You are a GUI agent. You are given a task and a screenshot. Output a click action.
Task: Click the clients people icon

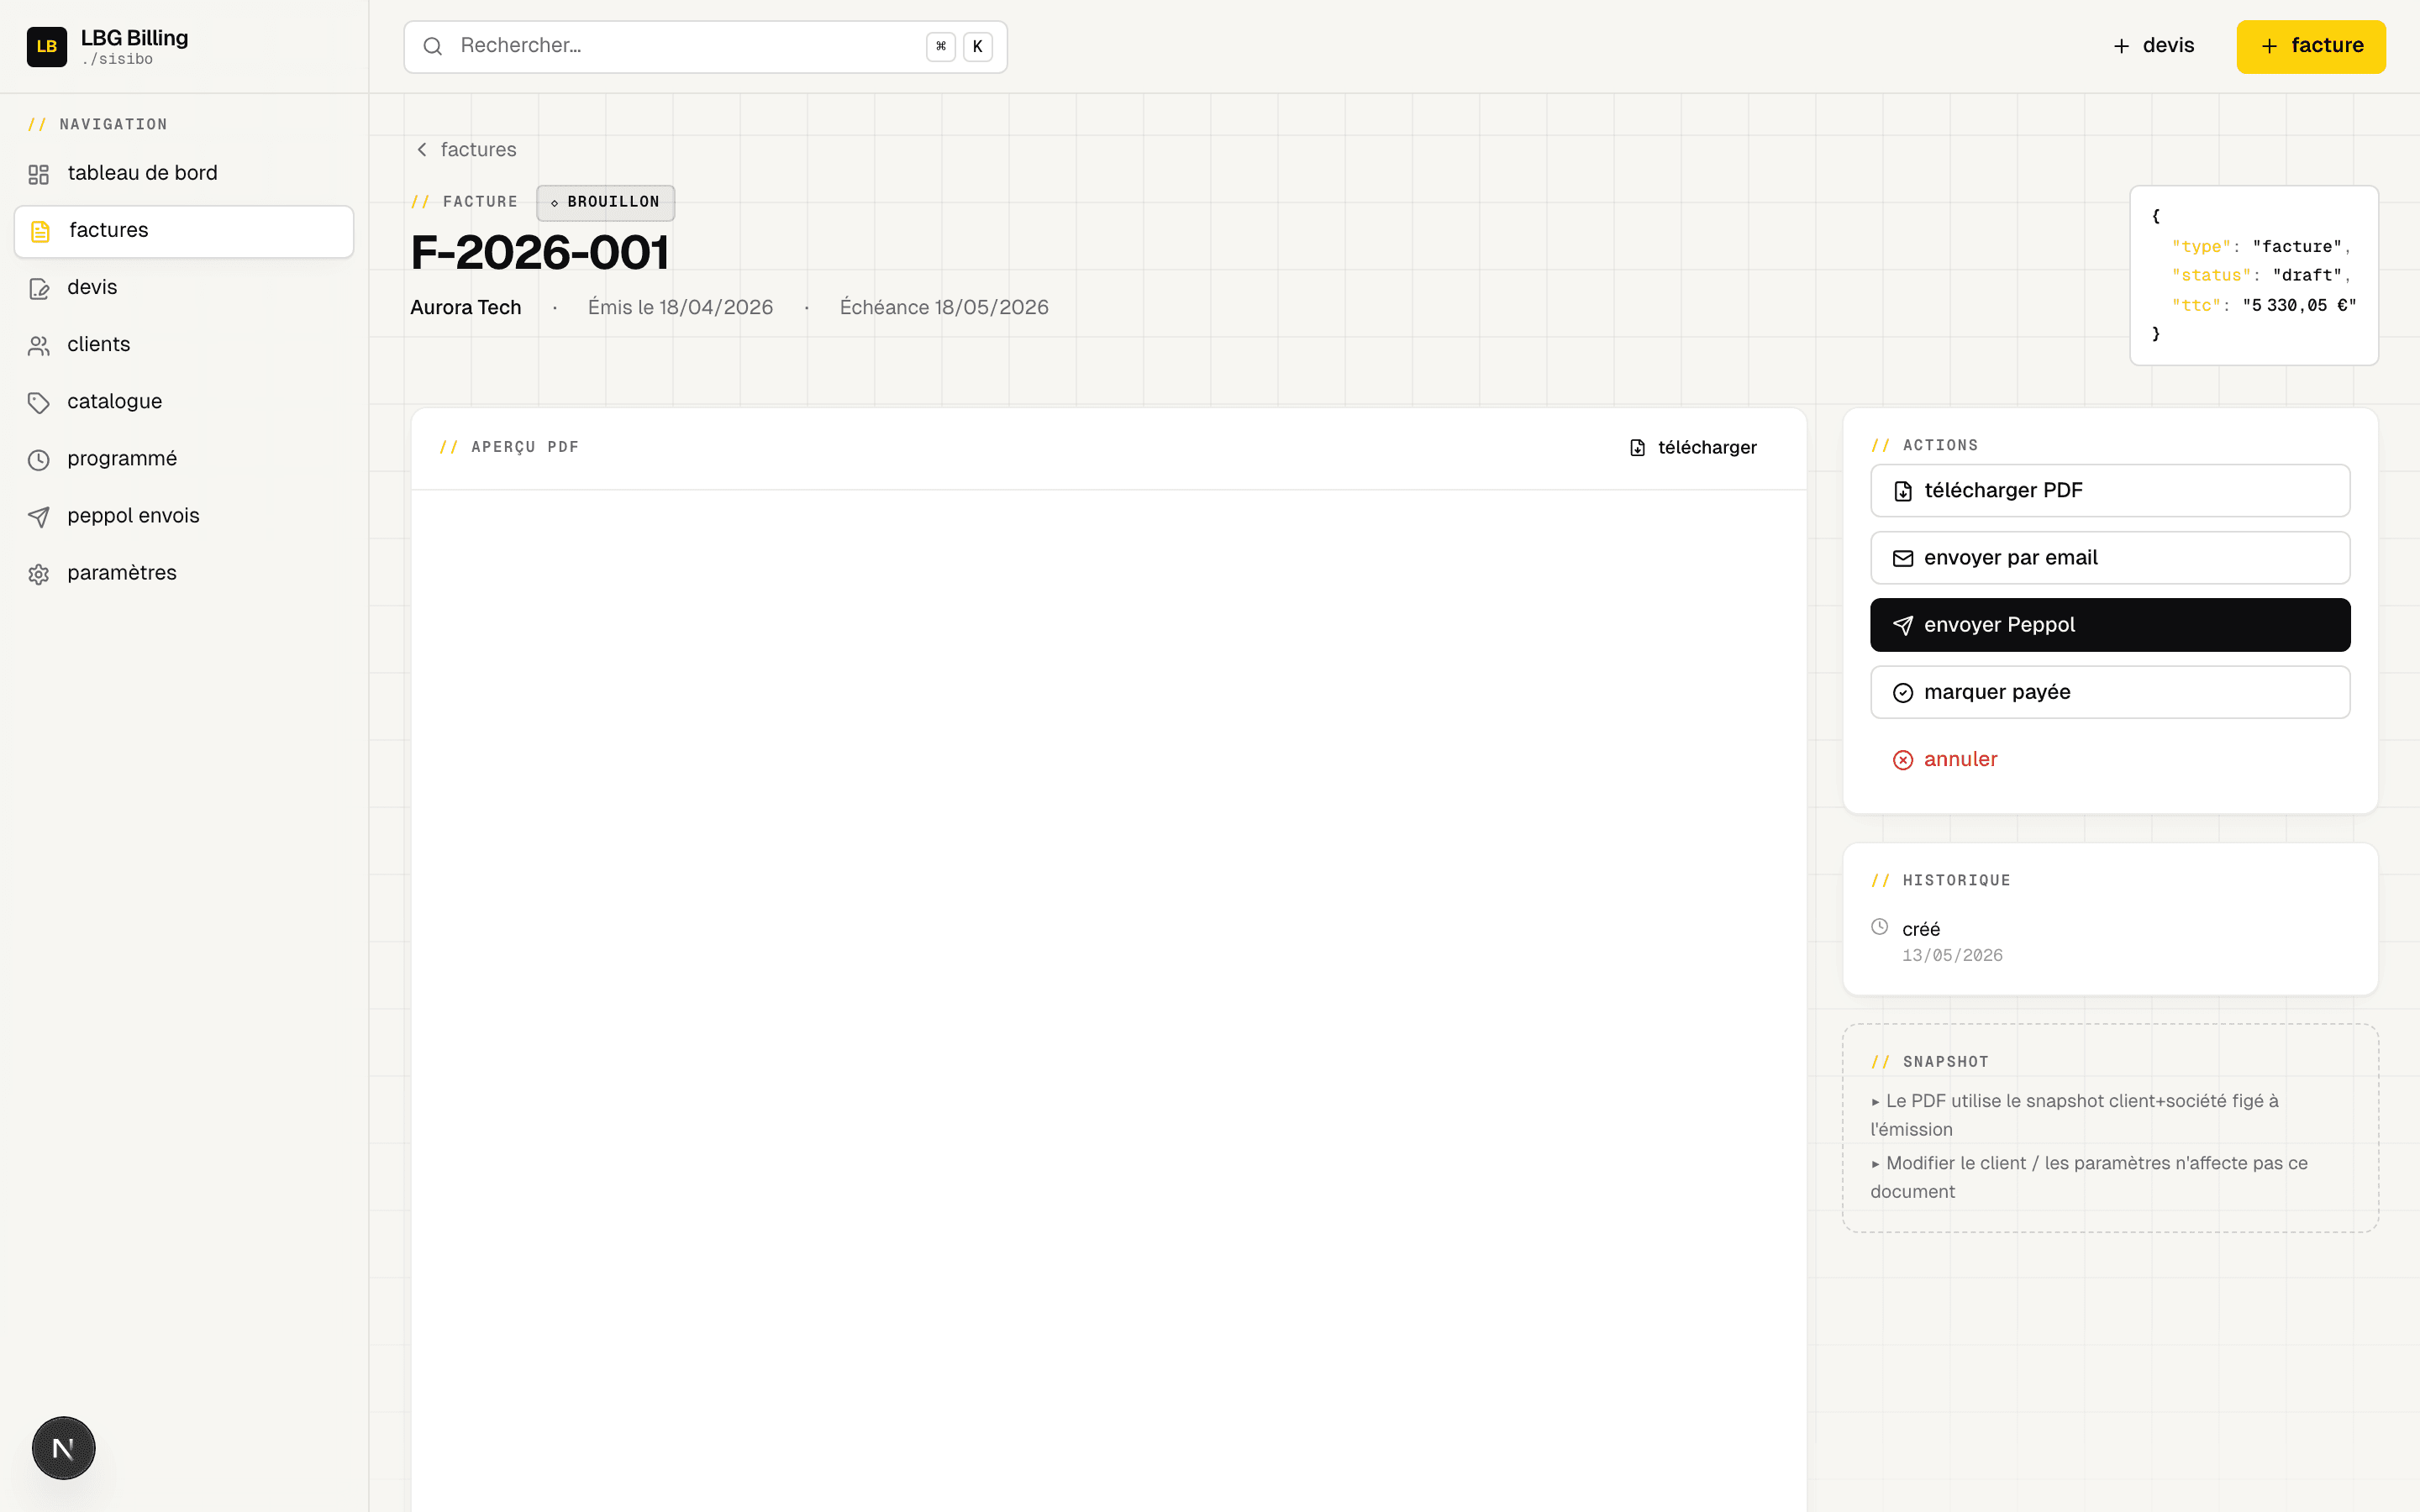(x=38, y=345)
